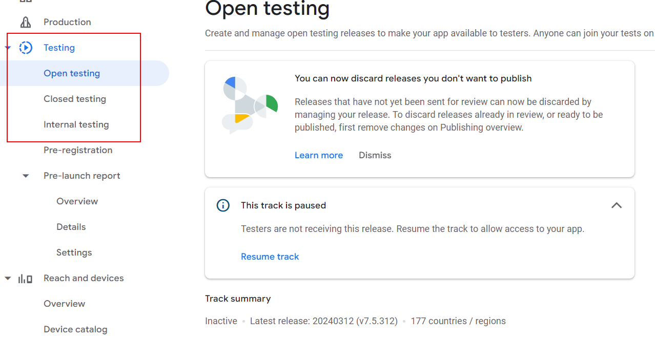Collapse the 'This track is paused' panel

click(617, 205)
